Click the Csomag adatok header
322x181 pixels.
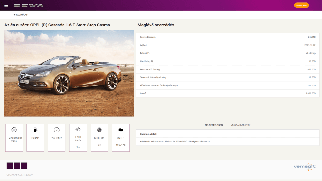(148, 134)
